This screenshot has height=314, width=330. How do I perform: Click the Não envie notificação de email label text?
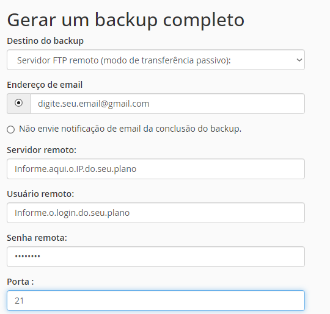(130, 129)
